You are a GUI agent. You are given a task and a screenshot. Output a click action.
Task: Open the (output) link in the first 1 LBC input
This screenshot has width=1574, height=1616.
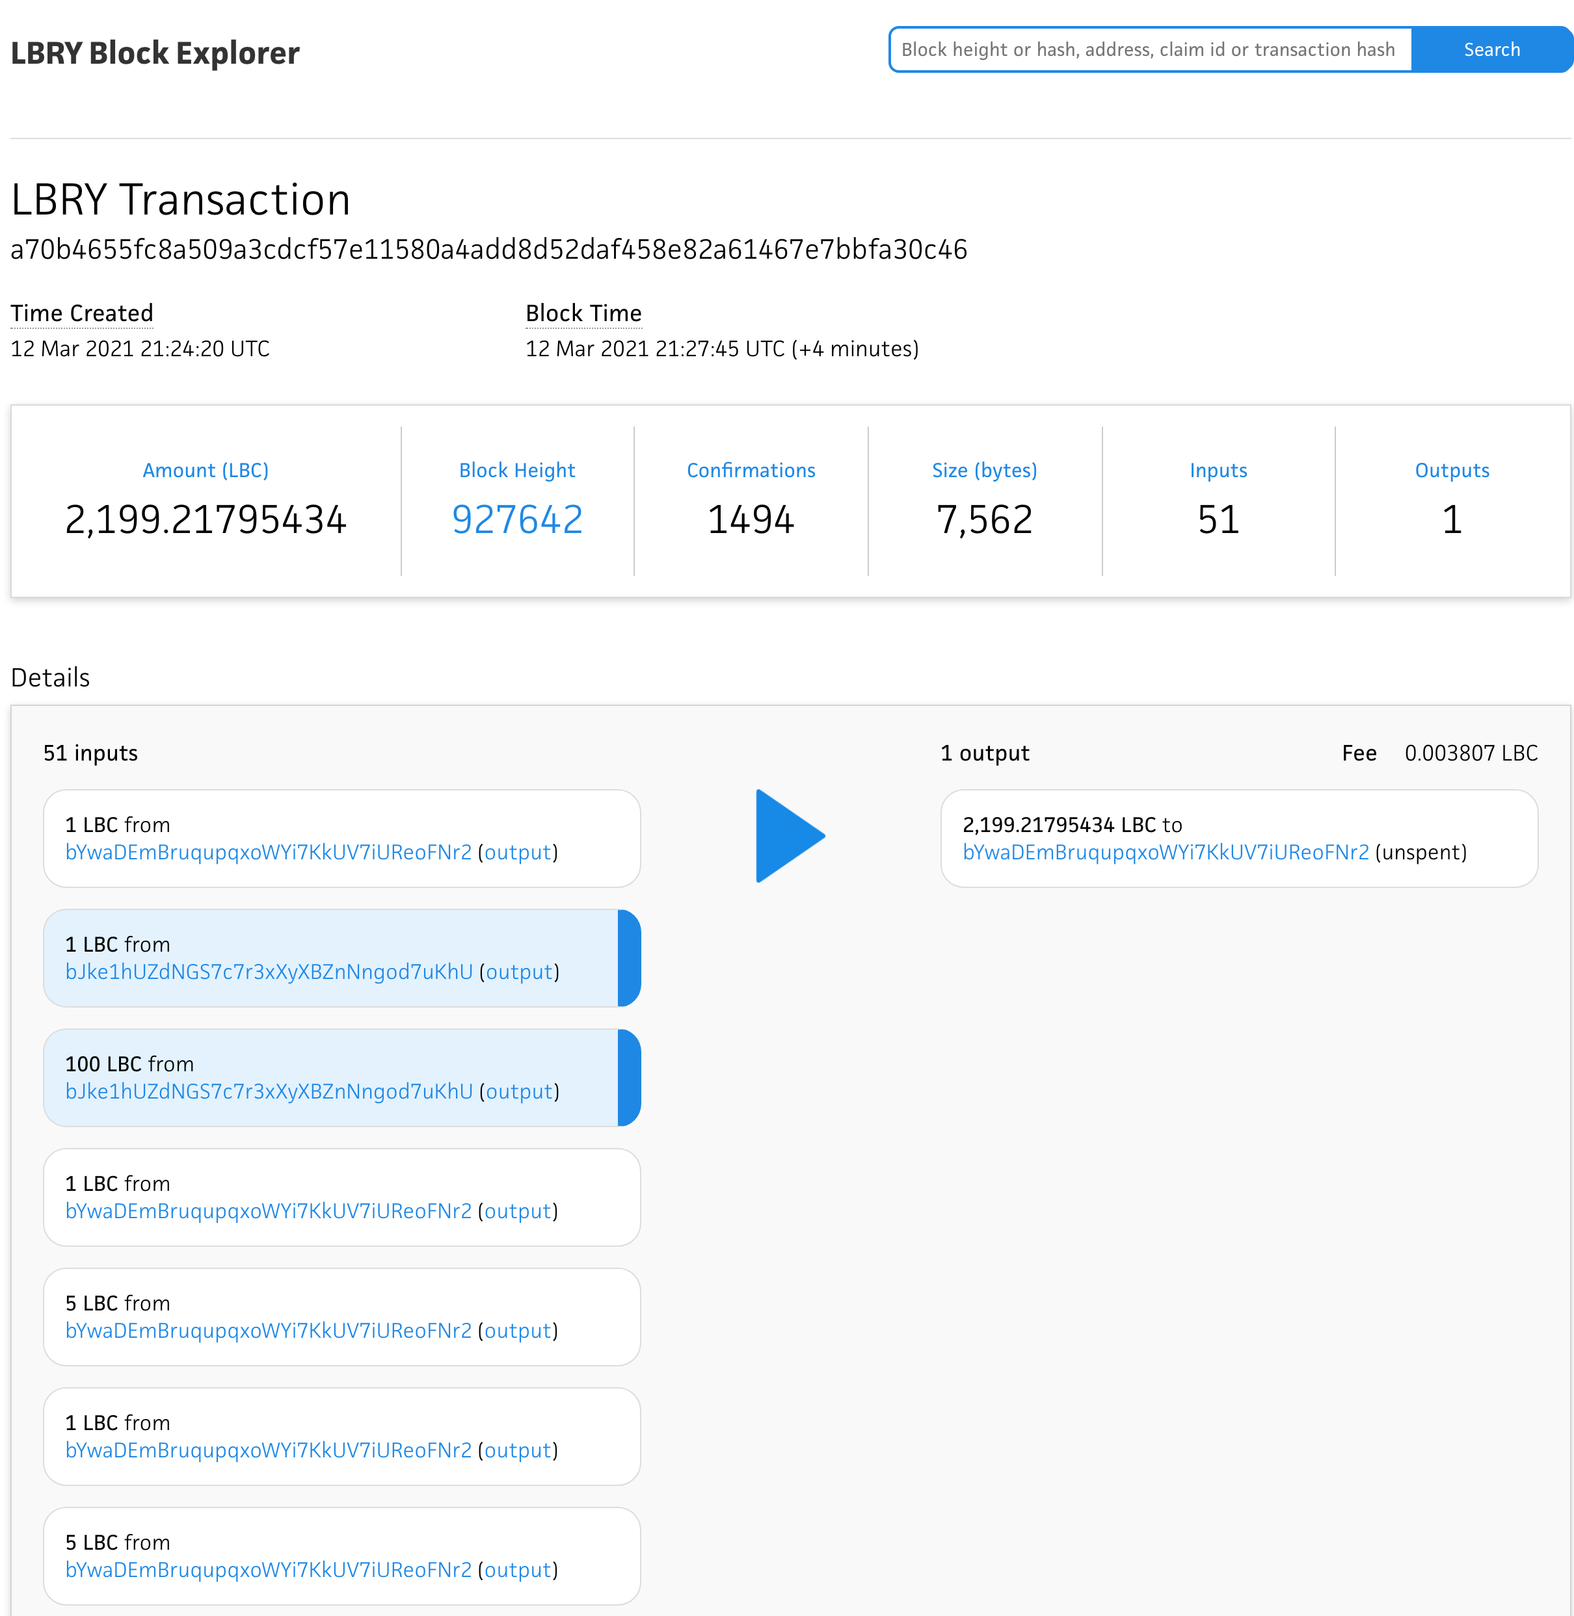[x=518, y=852]
